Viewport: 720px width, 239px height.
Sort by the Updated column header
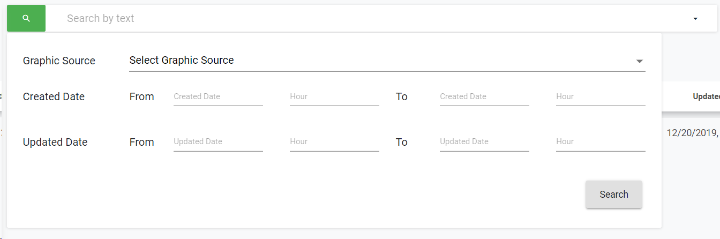(x=706, y=96)
